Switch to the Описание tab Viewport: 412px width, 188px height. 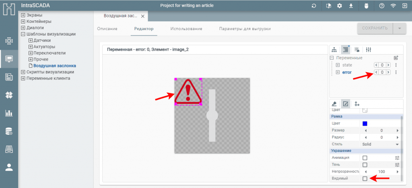(107, 29)
